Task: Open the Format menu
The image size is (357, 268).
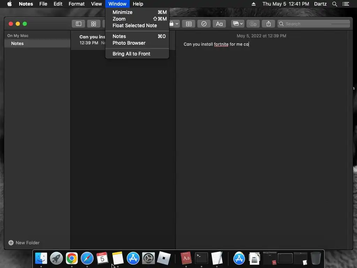Action: (76, 4)
